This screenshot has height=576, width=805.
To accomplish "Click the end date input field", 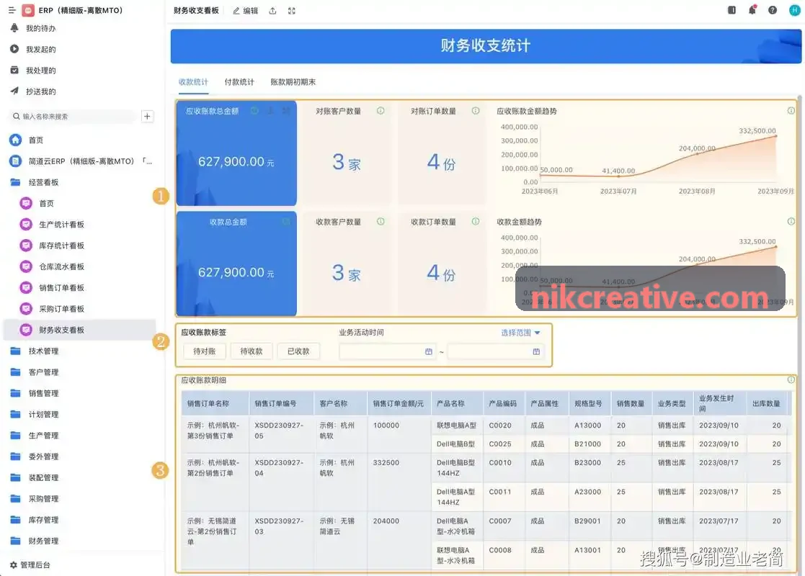I will [x=495, y=351].
